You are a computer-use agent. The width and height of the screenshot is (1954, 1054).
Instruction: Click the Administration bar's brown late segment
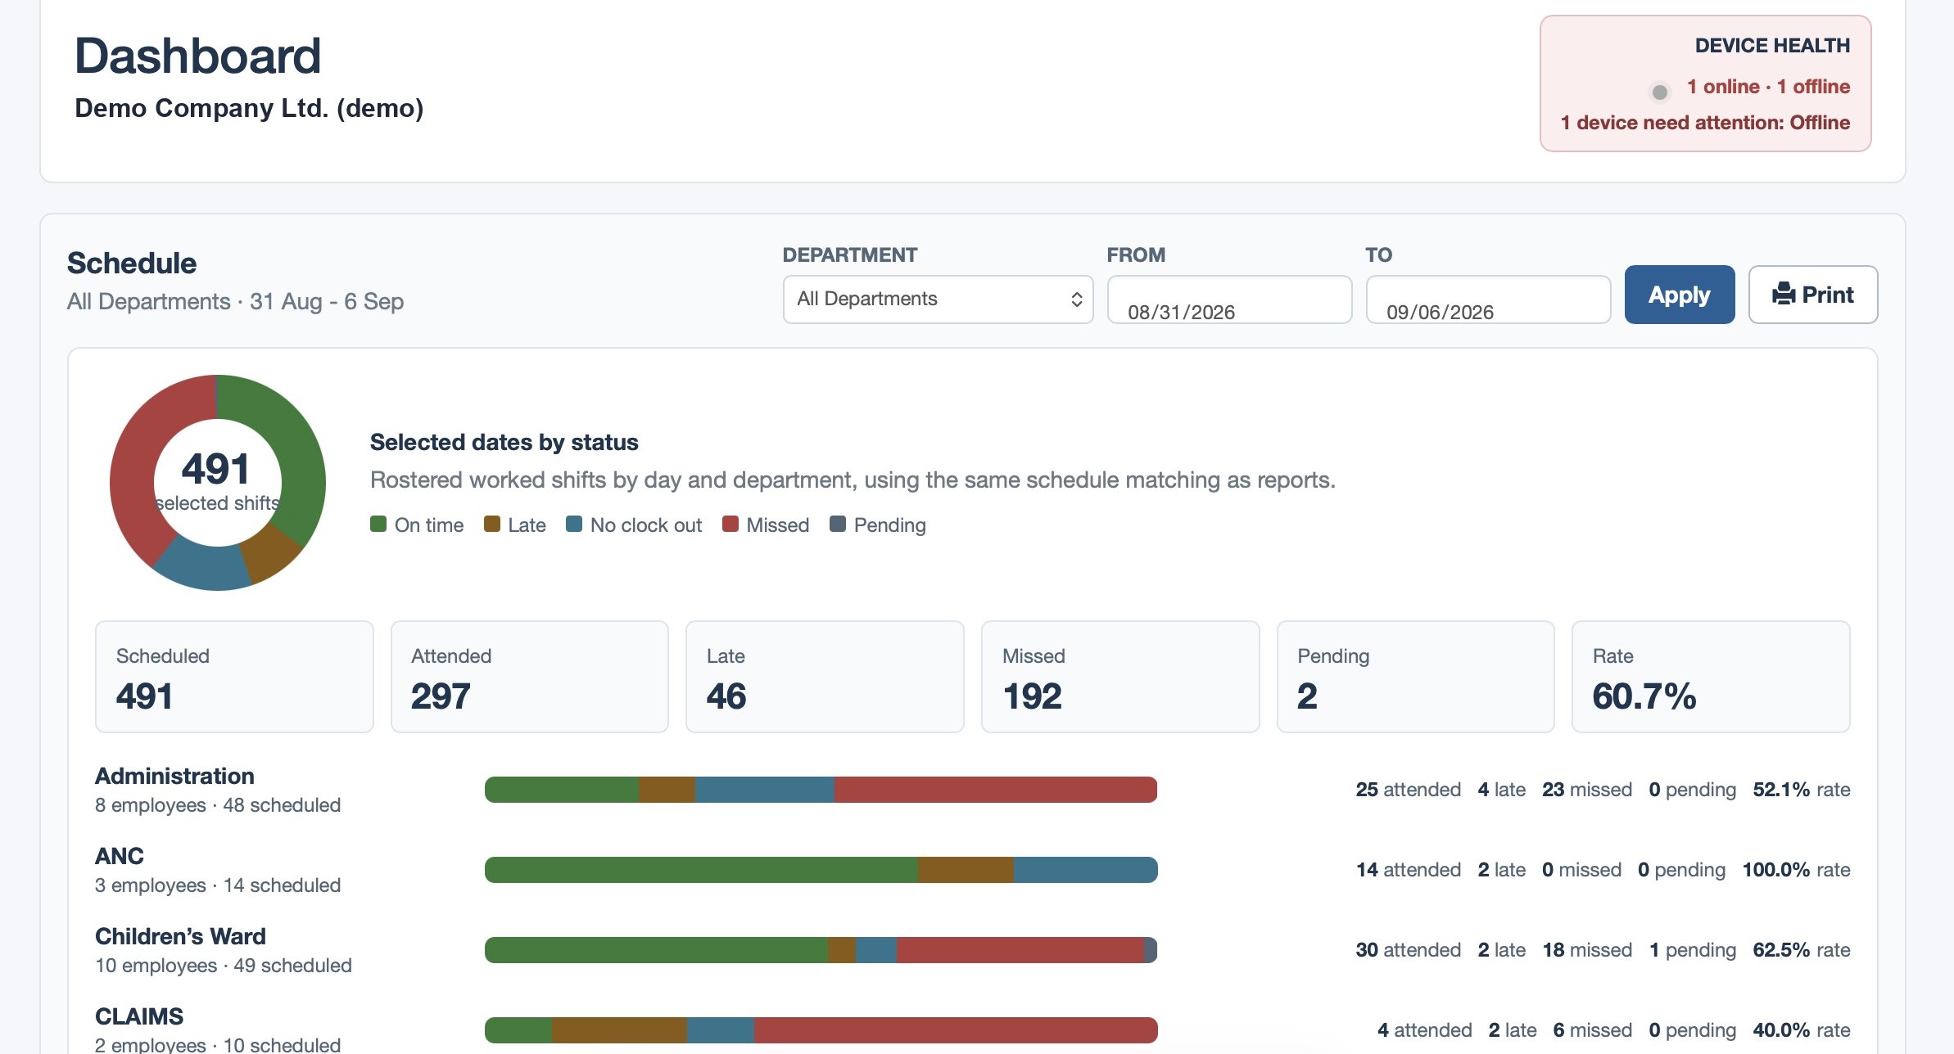[667, 790]
